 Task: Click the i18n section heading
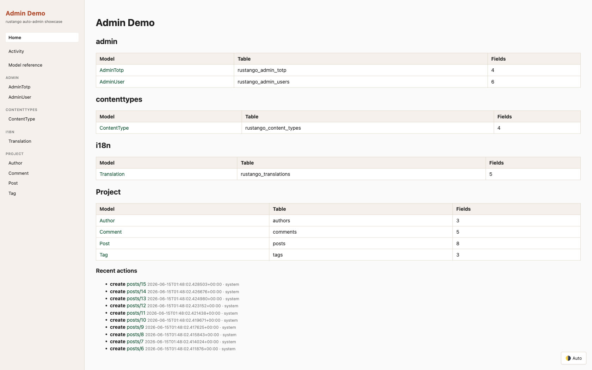click(x=103, y=146)
